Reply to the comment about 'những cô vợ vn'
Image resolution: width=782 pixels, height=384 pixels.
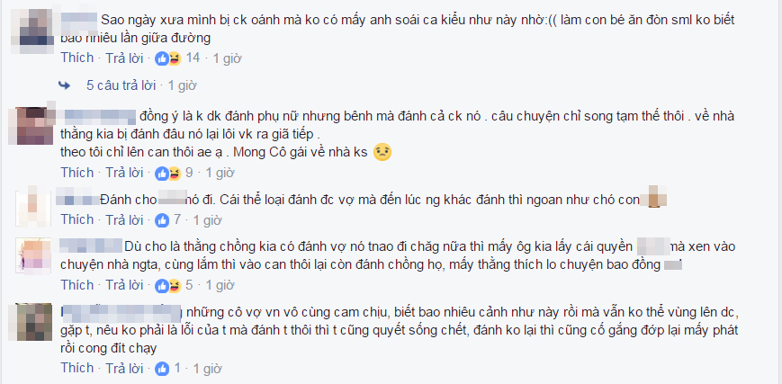tap(124, 368)
